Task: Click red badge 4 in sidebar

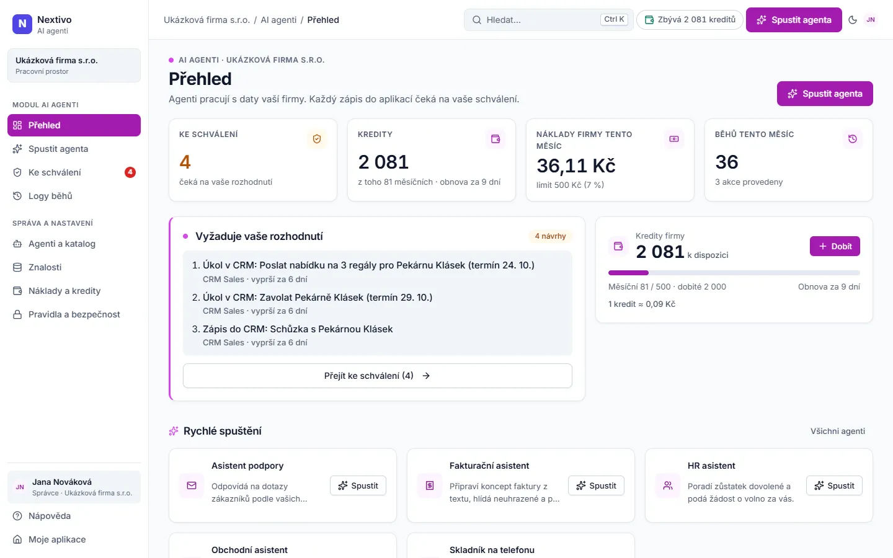Action: (130, 172)
